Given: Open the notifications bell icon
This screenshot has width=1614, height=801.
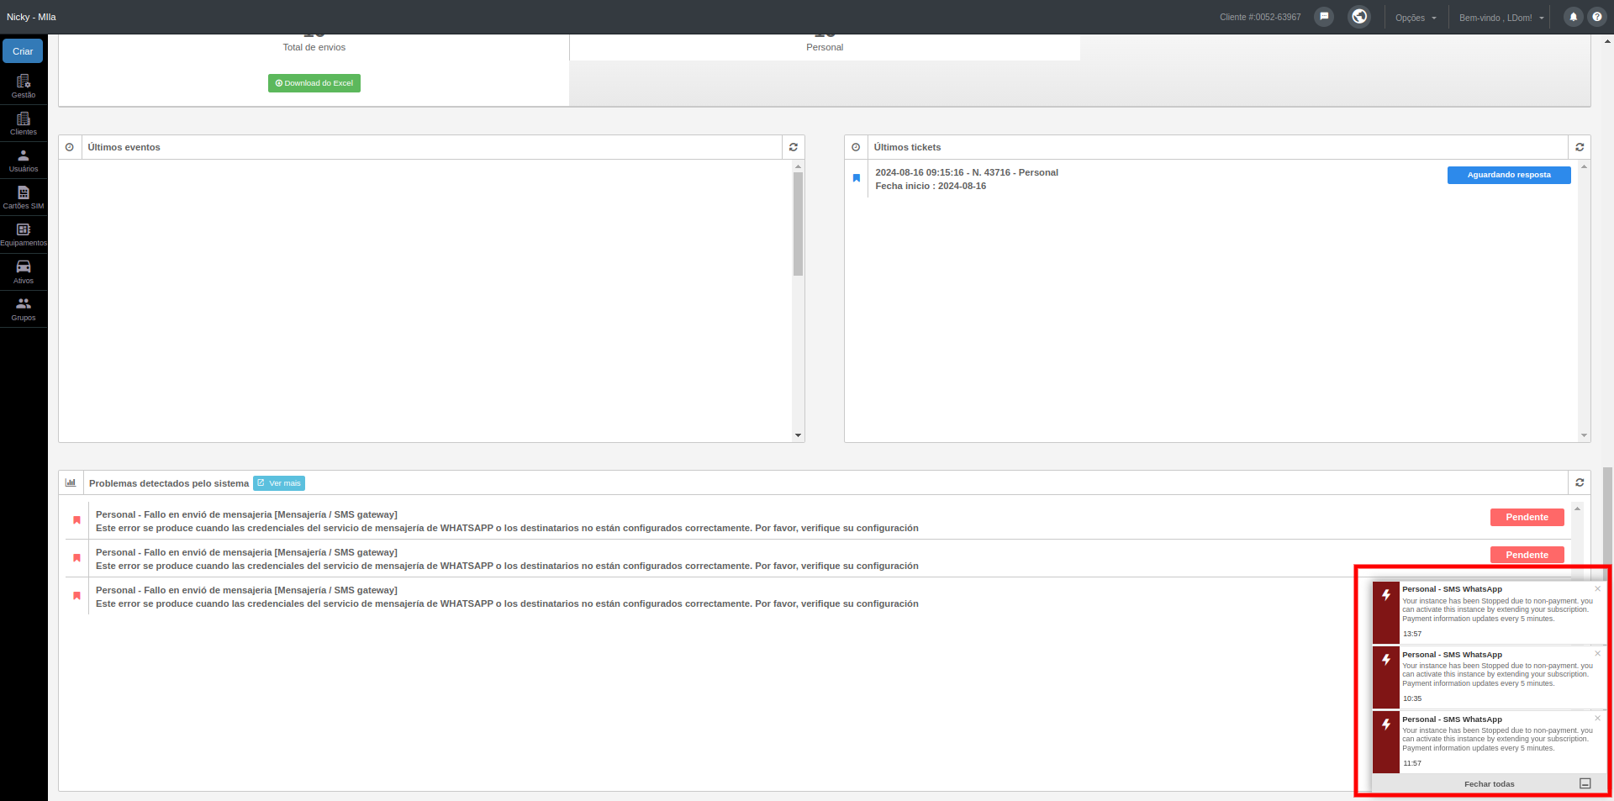Looking at the screenshot, I should pyautogui.click(x=1573, y=17).
